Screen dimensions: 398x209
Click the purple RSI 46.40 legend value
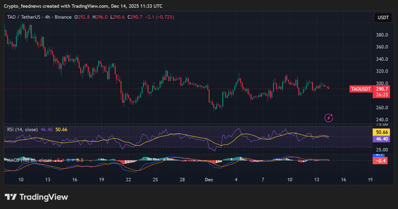[x=47, y=129]
